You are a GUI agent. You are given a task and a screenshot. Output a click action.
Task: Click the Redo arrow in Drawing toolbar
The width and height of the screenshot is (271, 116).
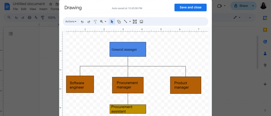point(89,22)
